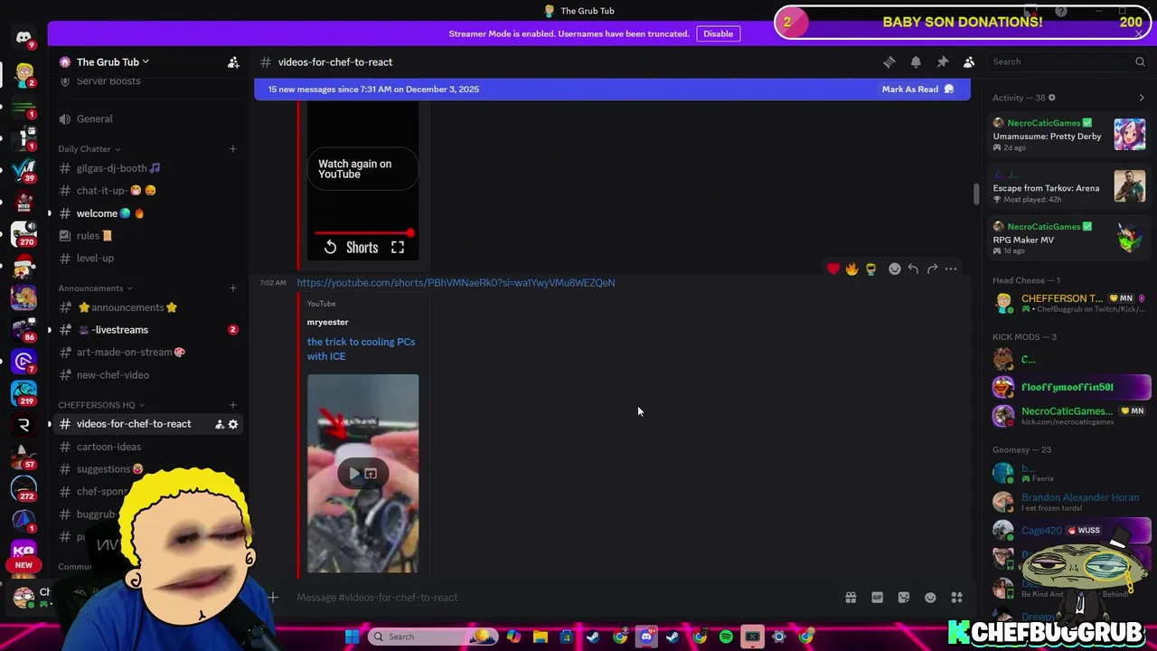Screen dimensions: 1157x651
Task: Open the add reaction smiley picker
Action: (894, 269)
